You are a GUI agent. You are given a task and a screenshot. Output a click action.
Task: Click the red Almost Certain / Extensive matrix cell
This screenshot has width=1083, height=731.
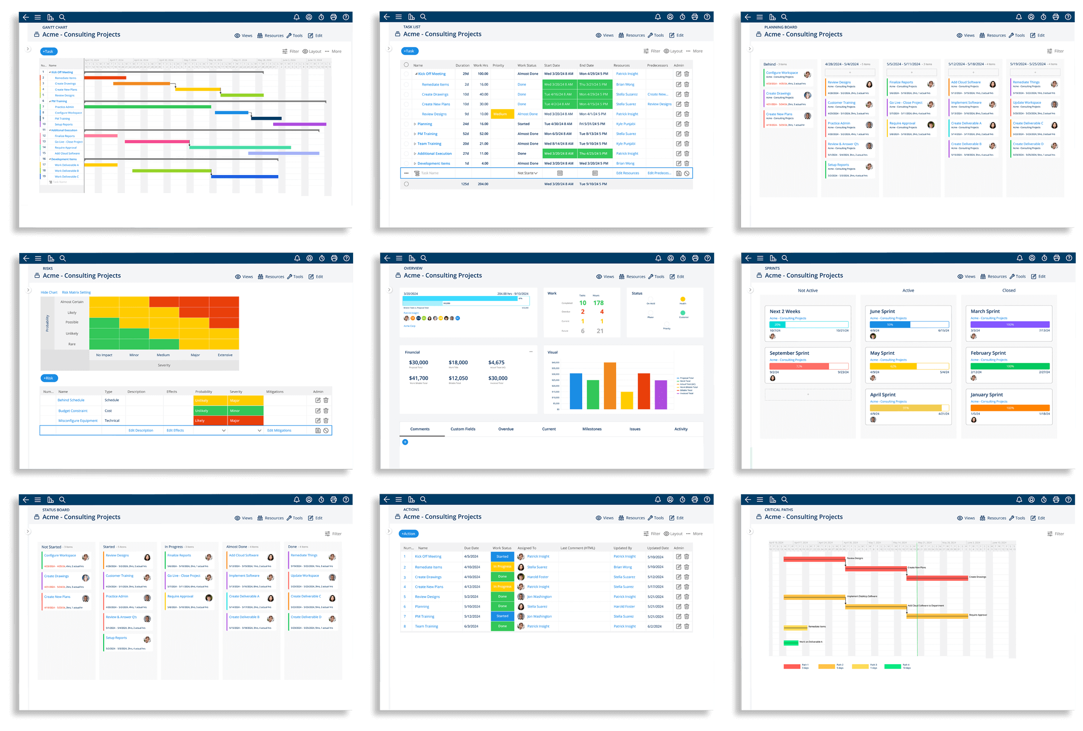(x=224, y=302)
